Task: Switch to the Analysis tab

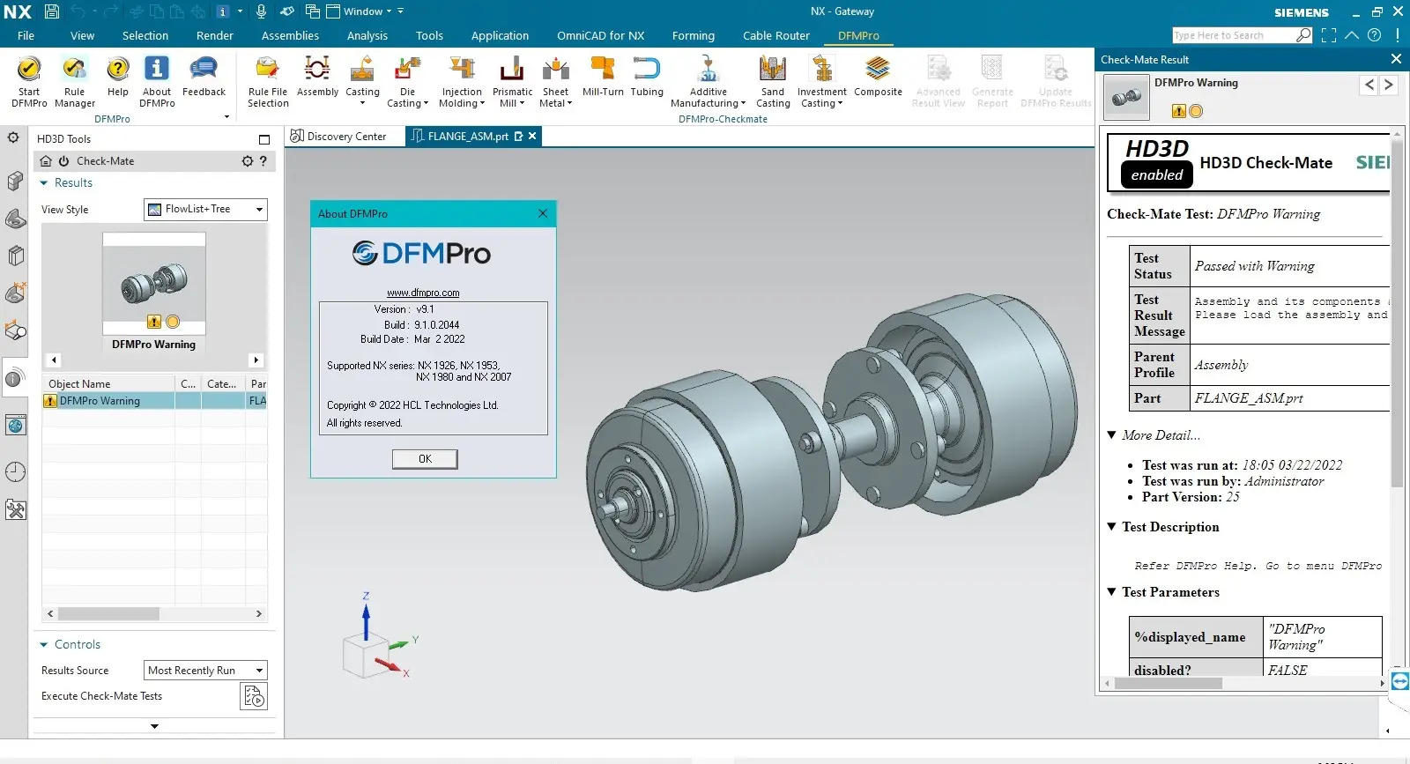Action: 367,36
